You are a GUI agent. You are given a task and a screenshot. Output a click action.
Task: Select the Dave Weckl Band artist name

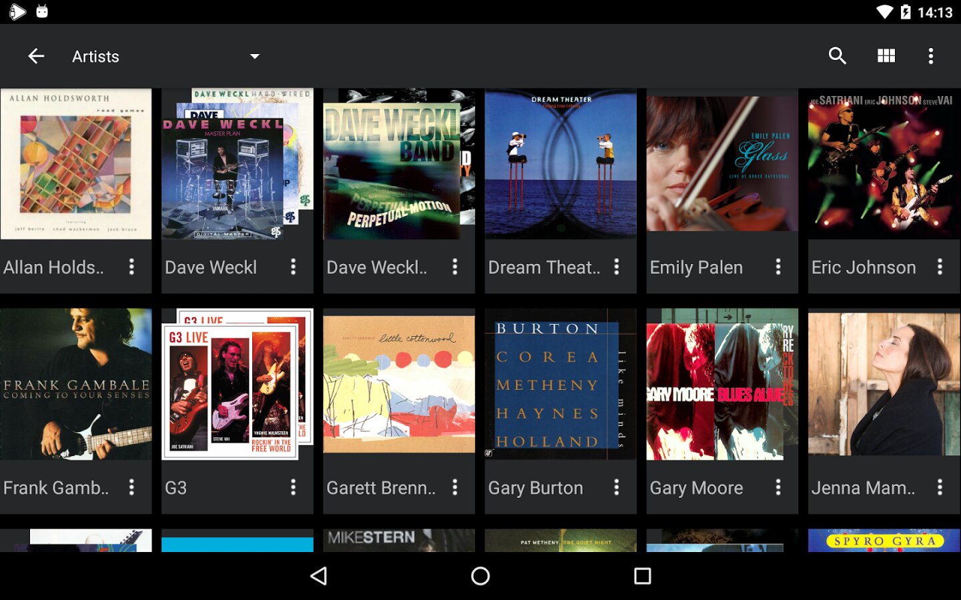tap(376, 267)
